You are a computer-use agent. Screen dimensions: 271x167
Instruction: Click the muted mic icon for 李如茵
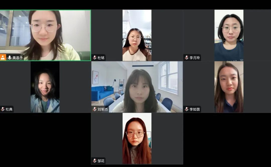(x=186, y=109)
